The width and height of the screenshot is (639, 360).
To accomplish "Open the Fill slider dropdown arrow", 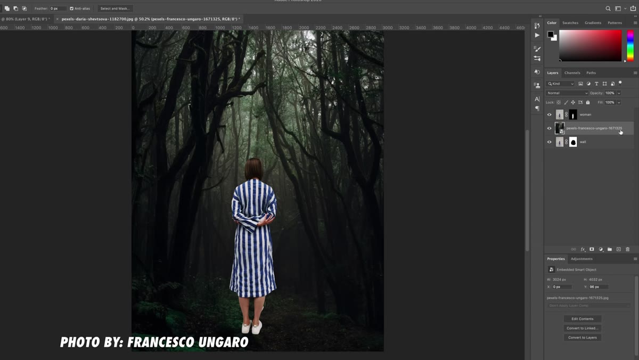I will click(619, 102).
